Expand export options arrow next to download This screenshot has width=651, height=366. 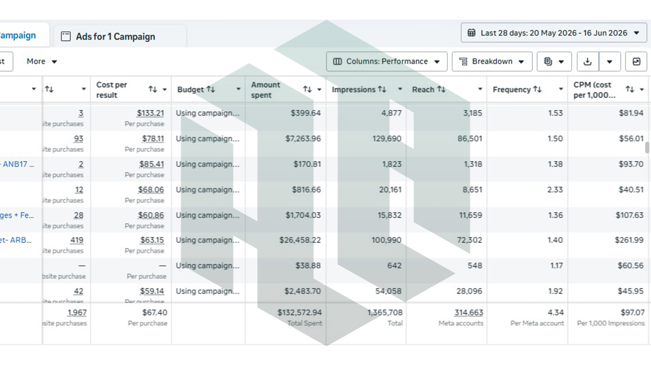610,61
